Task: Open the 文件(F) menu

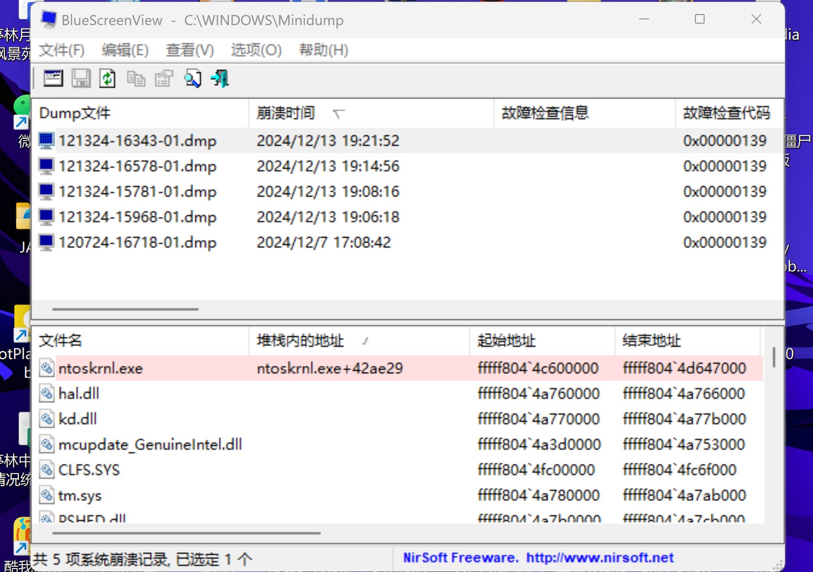Action: (x=61, y=50)
